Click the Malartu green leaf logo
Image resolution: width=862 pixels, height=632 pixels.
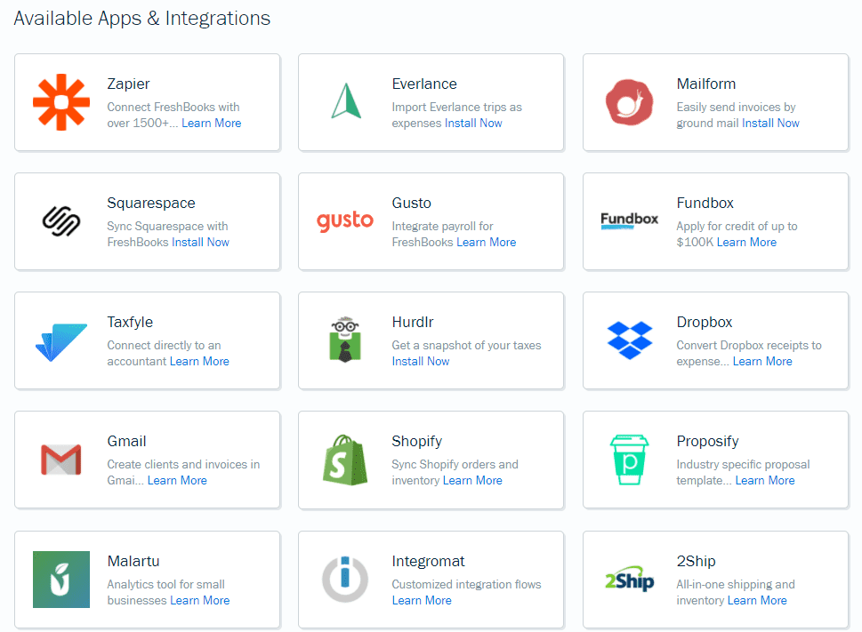(61, 580)
